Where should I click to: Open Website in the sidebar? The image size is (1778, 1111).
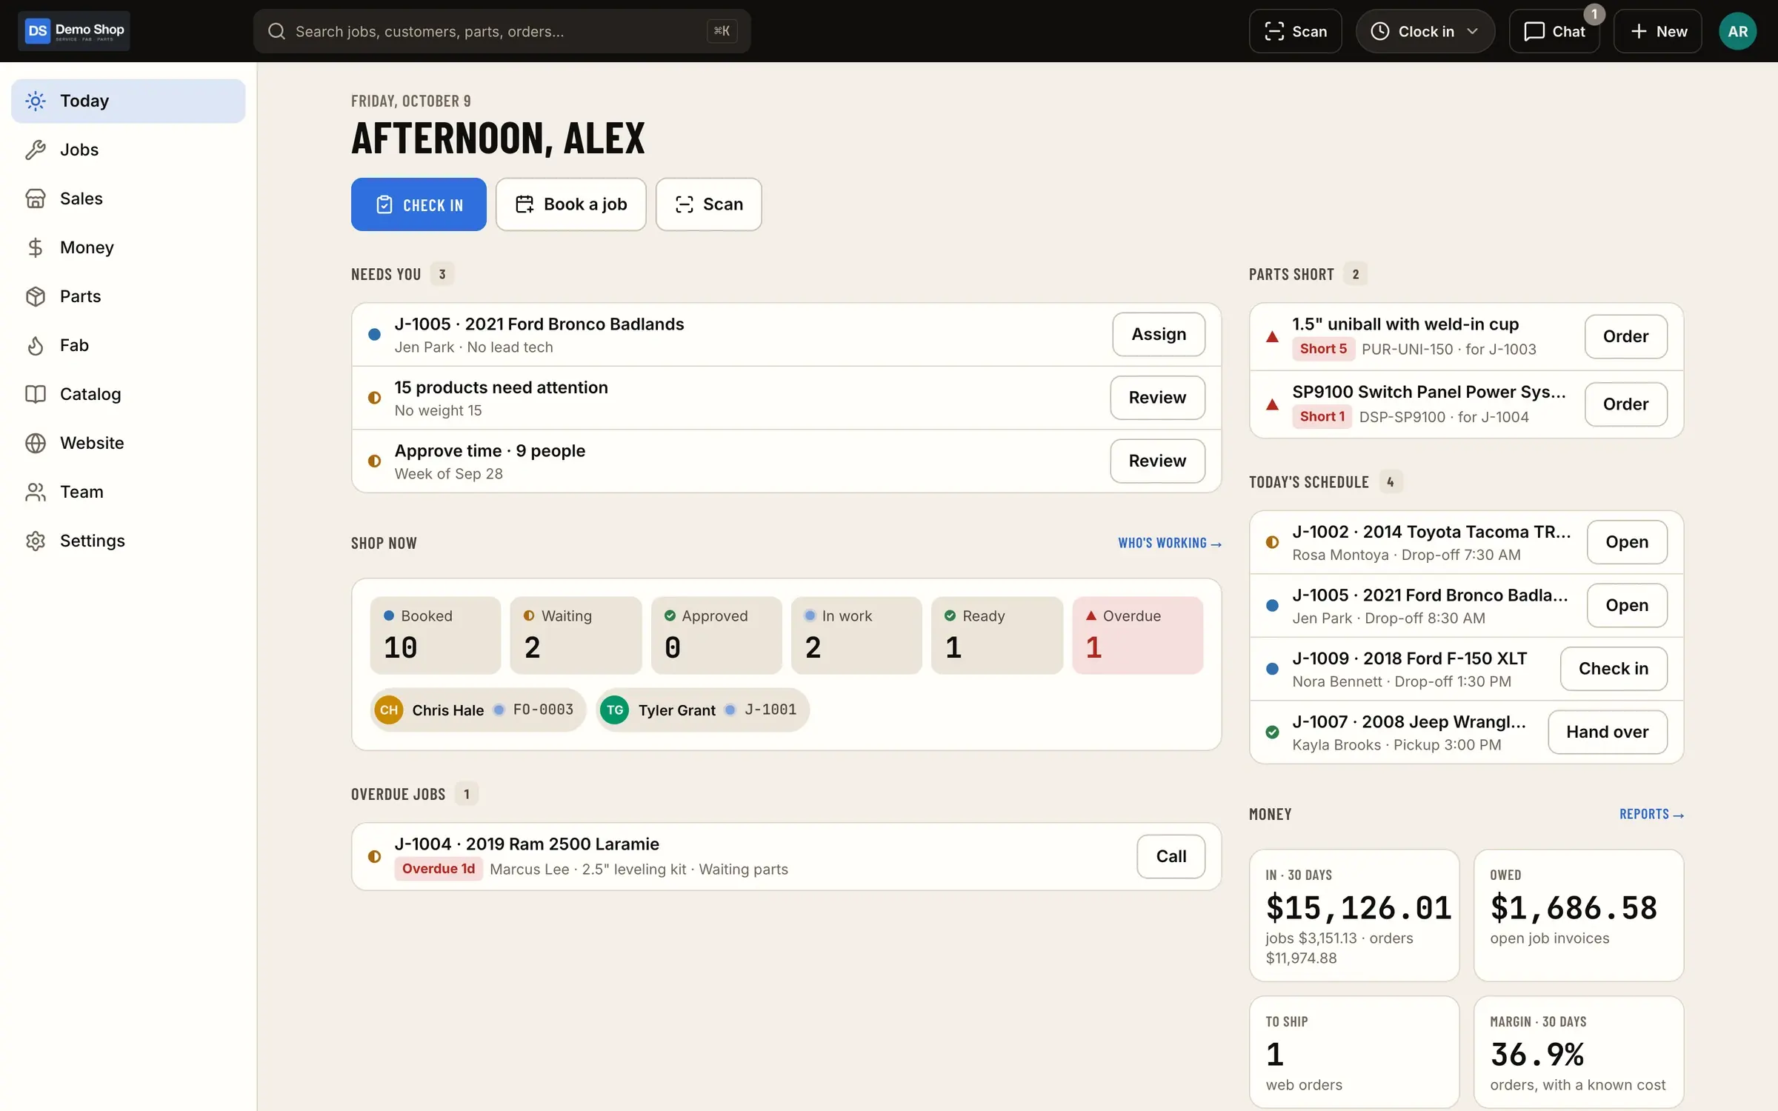coord(128,443)
